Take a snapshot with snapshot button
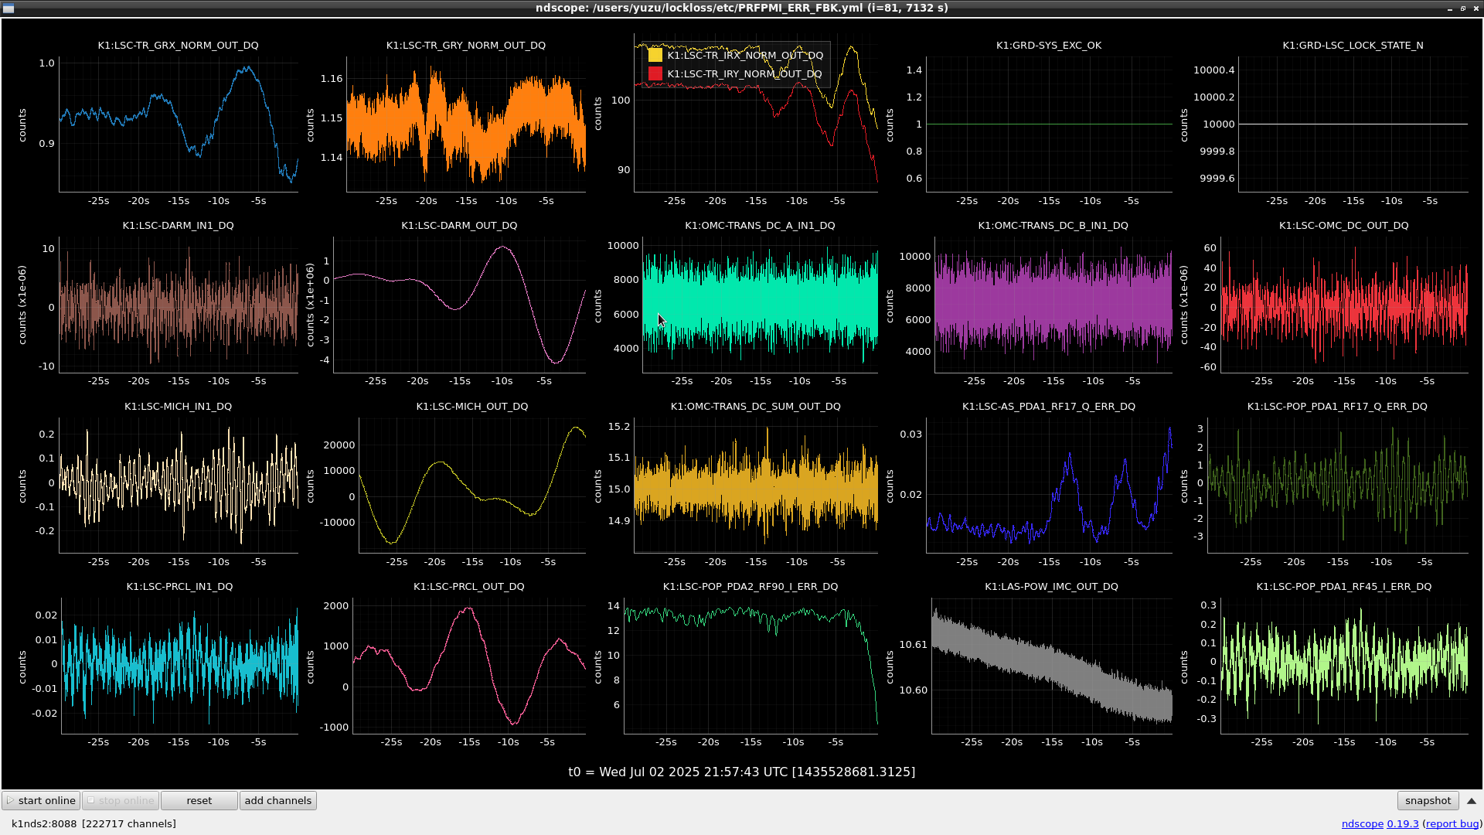 tap(1427, 800)
